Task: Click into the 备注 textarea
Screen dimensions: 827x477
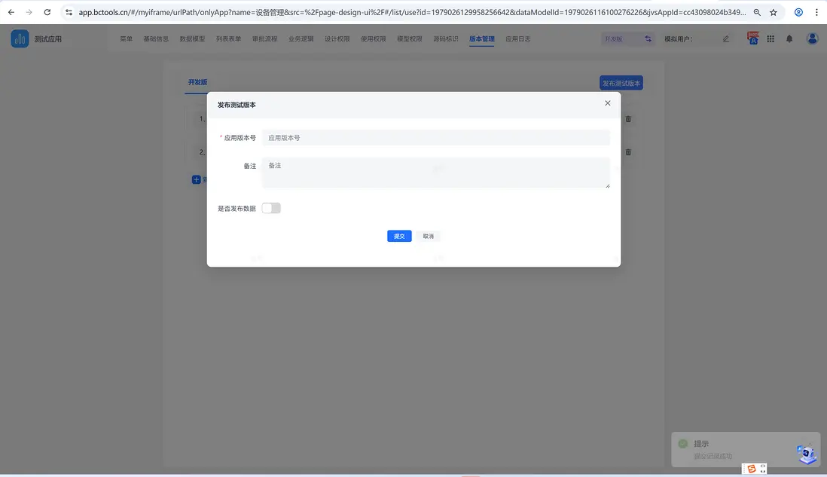Action: pyautogui.click(x=436, y=173)
